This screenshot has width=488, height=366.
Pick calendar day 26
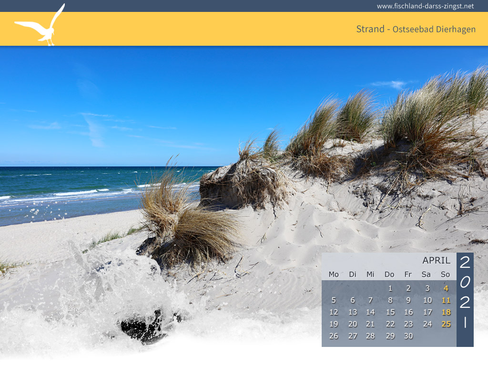(x=334, y=336)
